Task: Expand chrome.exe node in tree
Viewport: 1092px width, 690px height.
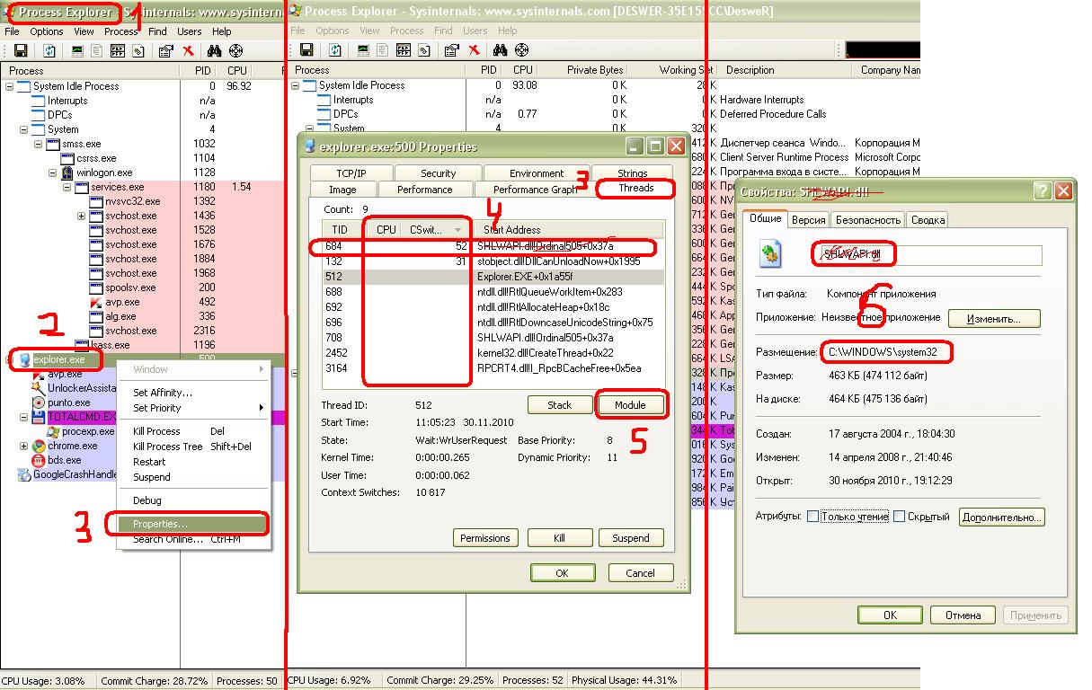Action: click(x=24, y=446)
